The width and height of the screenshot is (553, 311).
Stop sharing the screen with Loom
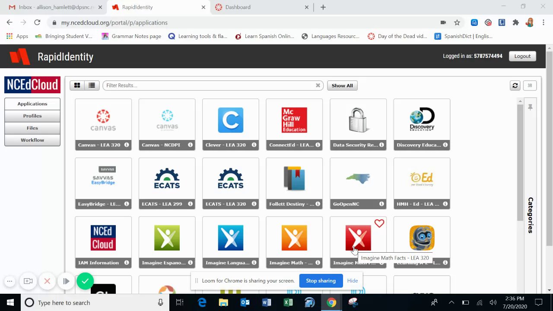point(321,281)
